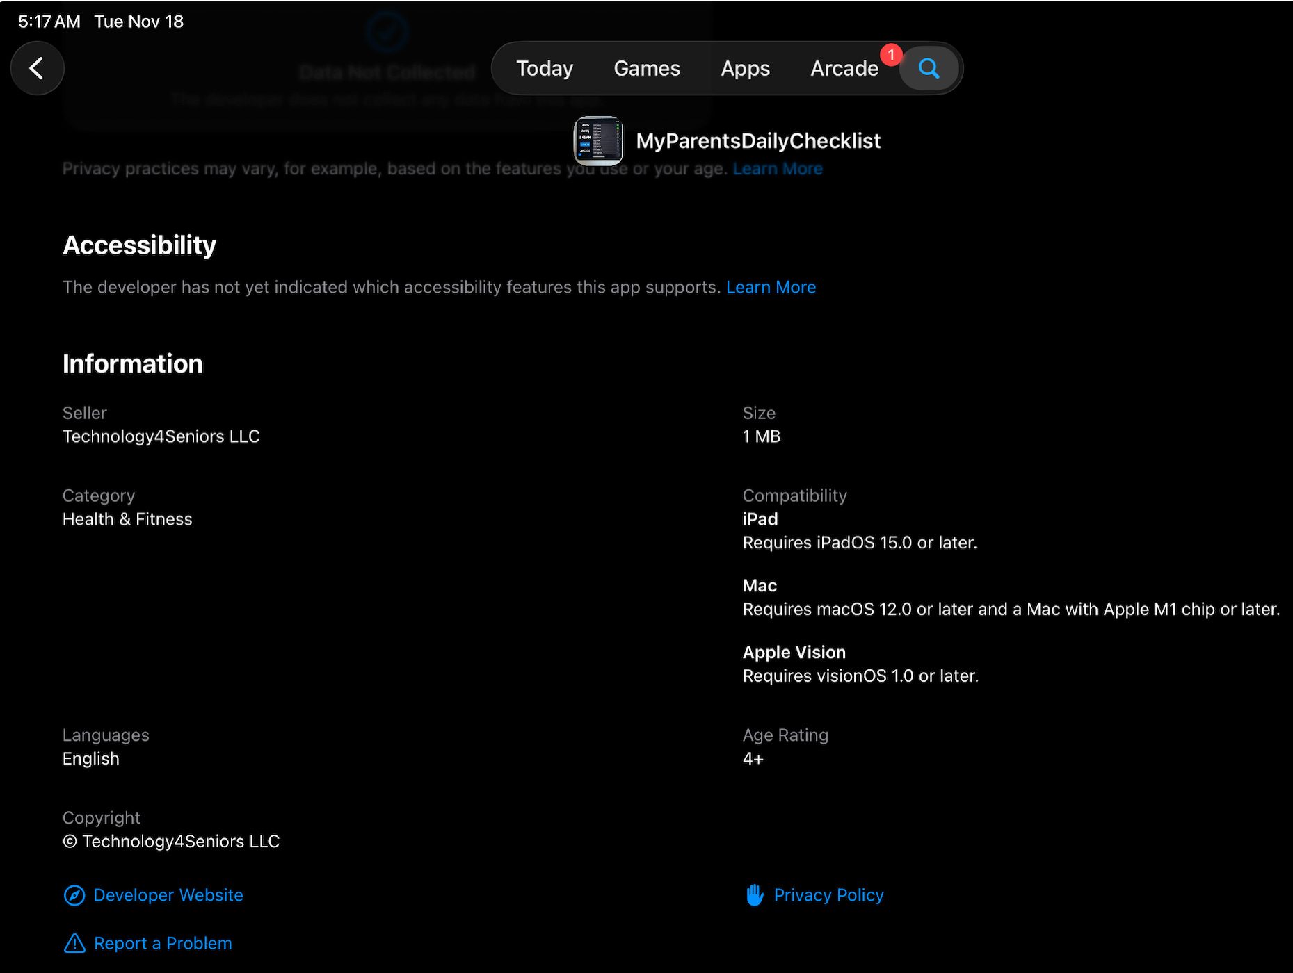Select the seller Technology4Seniors LLC text
Viewport: 1293px width, 973px height.
161,436
